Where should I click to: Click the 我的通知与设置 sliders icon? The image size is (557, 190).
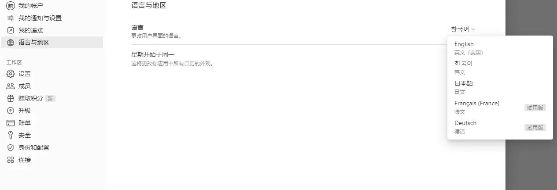(11, 18)
